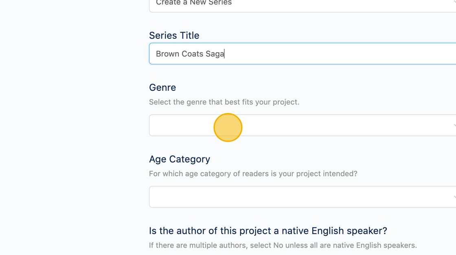Click the word "Brown" in Series Title

167,54
